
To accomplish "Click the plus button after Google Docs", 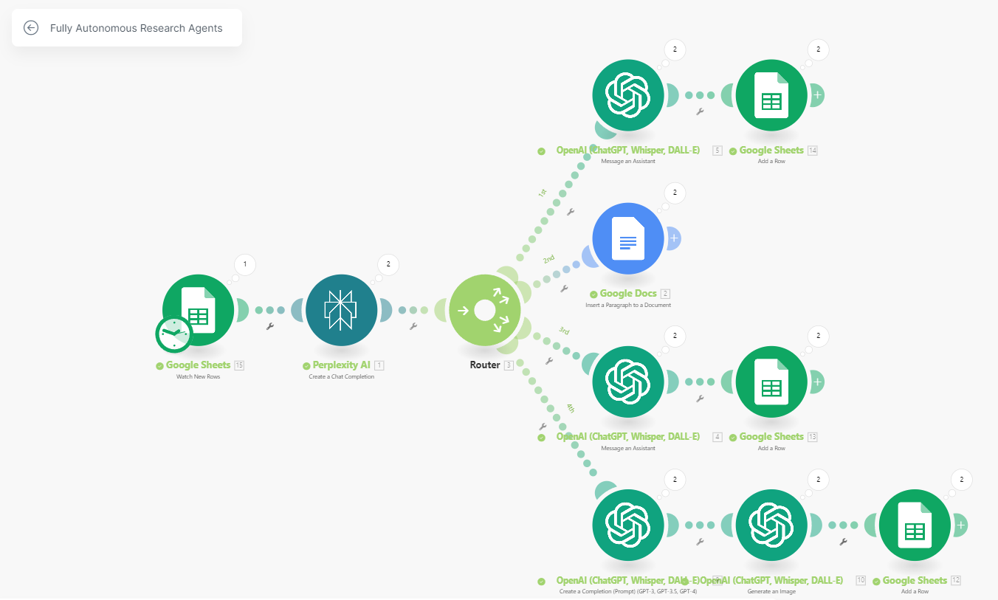I will click(x=672, y=238).
